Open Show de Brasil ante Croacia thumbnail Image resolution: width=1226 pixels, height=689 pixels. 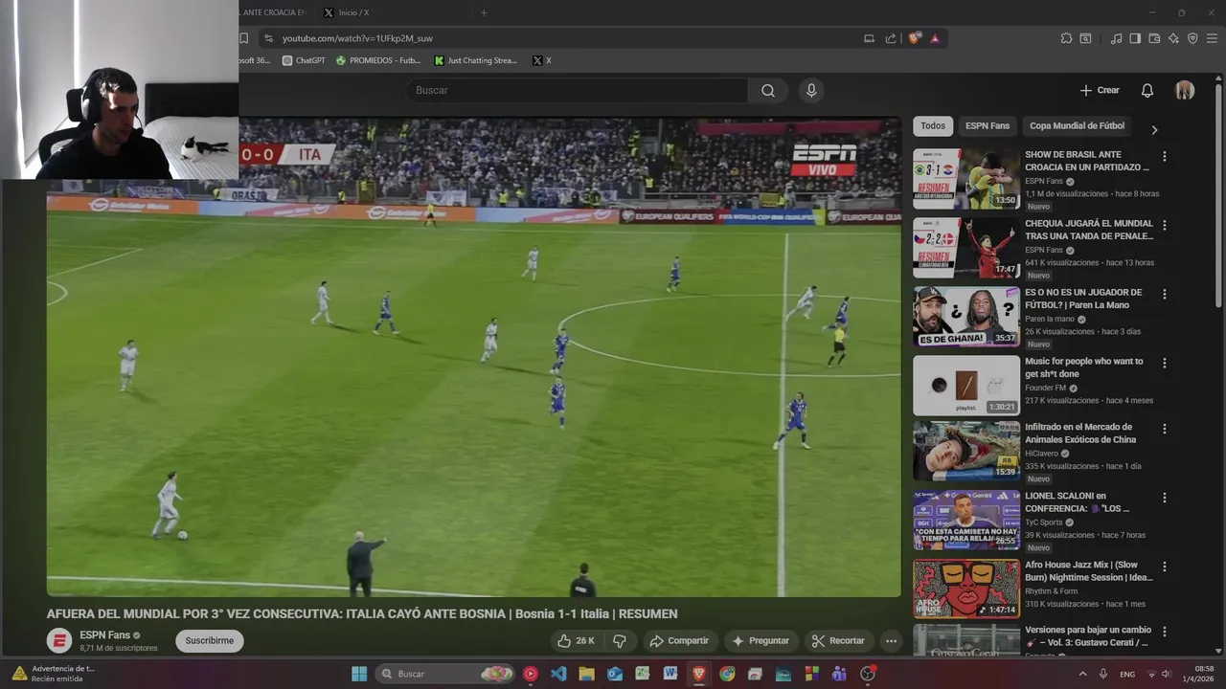(x=966, y=179)
